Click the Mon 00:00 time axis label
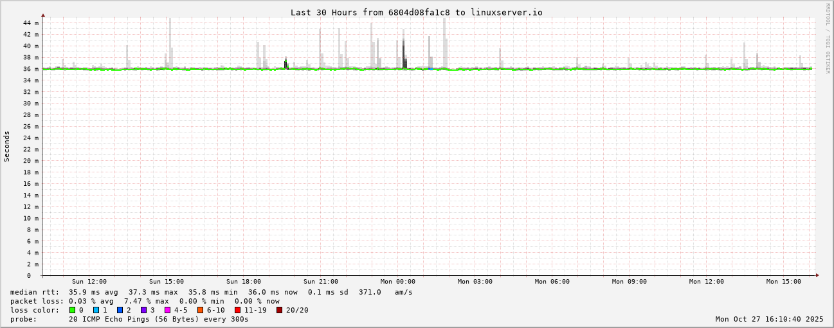Viewport: 834px width, 328px height. click(398, 282)
